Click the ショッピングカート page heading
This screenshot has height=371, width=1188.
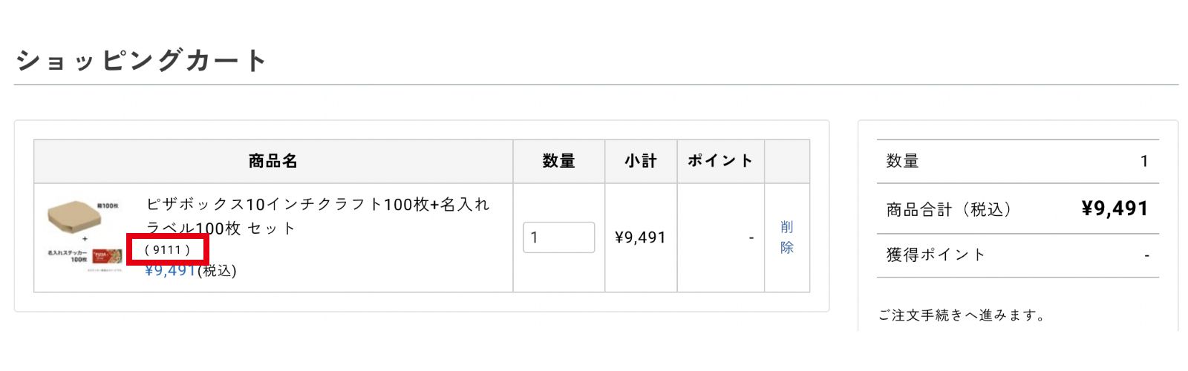141,61
